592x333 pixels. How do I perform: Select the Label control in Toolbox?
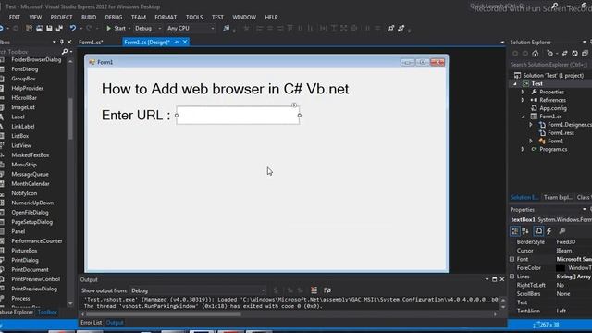[x=18, y=117]
